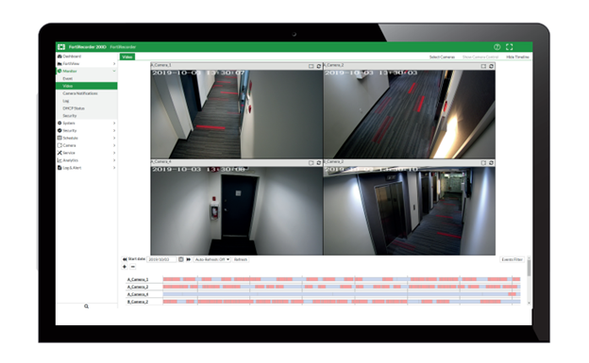Screen dimensions: 589x363
Task: Toggle Hide Timeline option
Action: click(x=517, y=58)
